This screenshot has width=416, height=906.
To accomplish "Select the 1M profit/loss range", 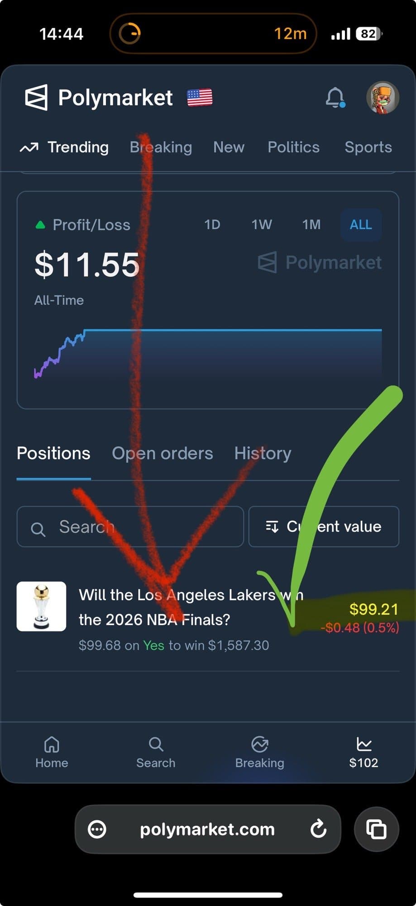I will pyautogui.click(x=311, y=225).
